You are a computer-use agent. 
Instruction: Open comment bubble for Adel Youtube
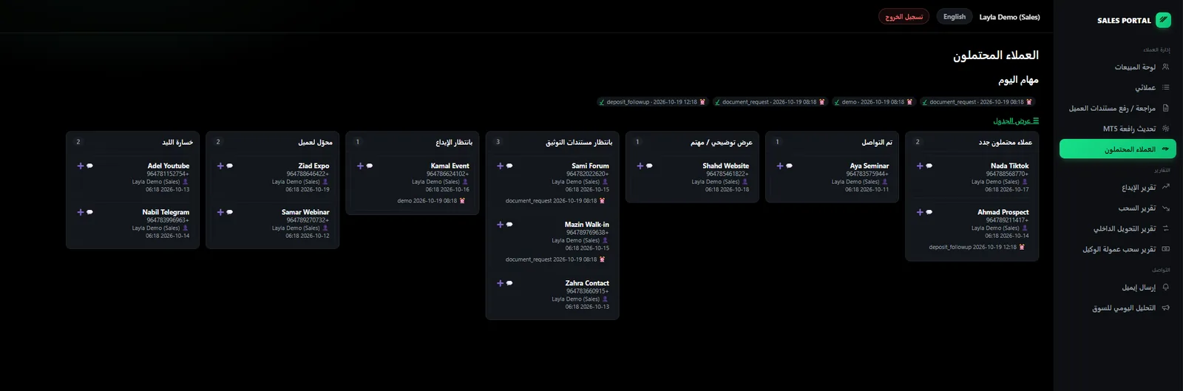coord(90,166)
